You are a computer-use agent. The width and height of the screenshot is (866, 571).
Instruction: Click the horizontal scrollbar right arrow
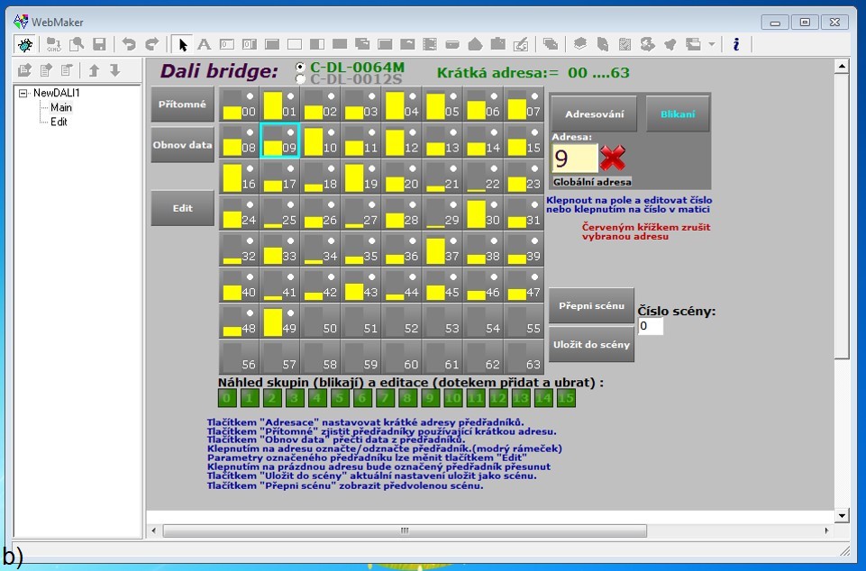pyautogui.click(x=826, y=530)
